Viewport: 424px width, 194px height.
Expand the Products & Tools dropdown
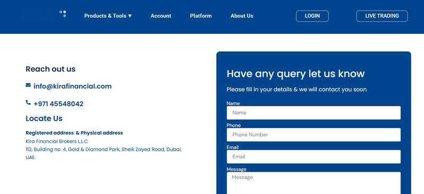coord(108,16)
